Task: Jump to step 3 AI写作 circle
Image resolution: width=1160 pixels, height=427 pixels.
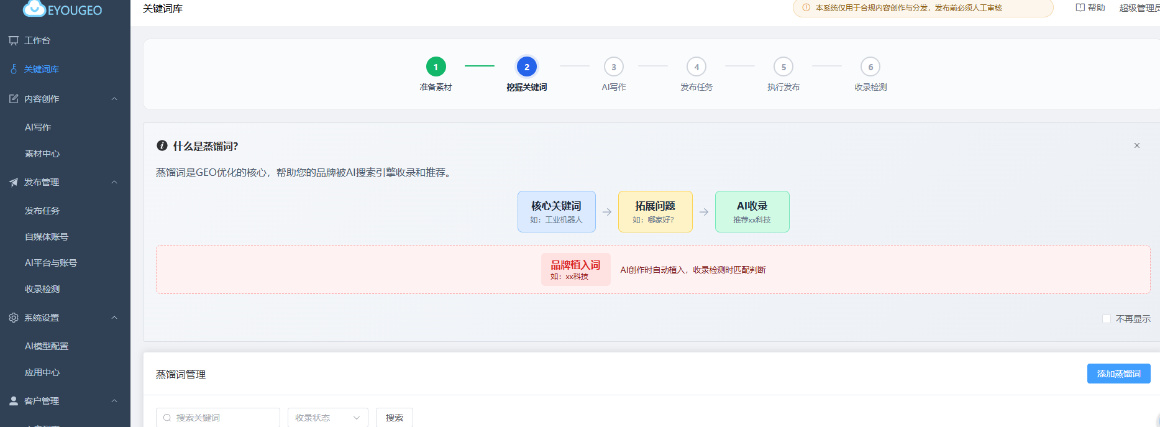Action: click(x=613, y=67)
